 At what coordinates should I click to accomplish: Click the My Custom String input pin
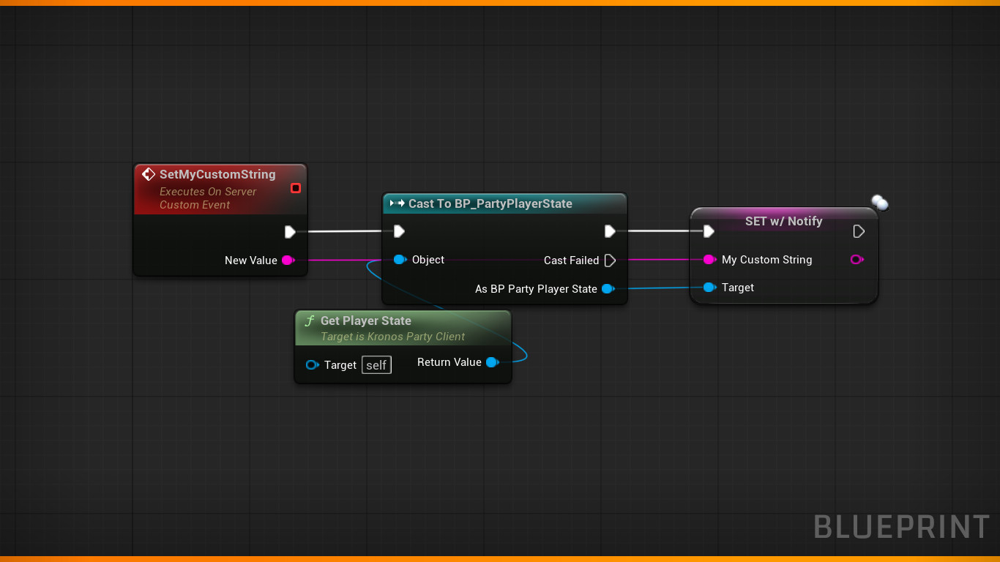[x=709, y=260]
